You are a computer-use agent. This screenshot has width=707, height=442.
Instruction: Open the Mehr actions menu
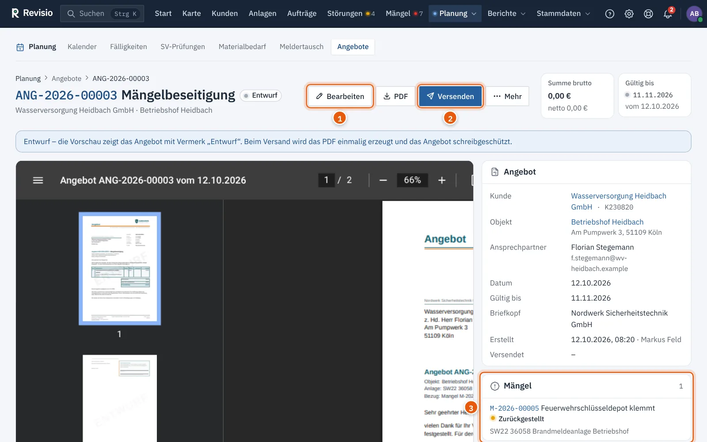pos(507,96)
